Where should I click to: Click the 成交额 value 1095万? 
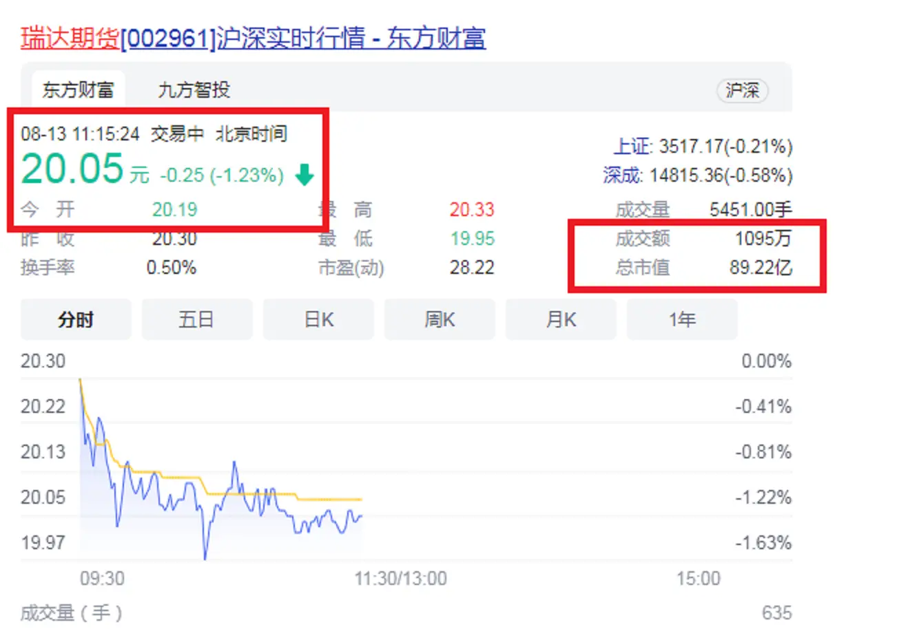tap(764, 239)
